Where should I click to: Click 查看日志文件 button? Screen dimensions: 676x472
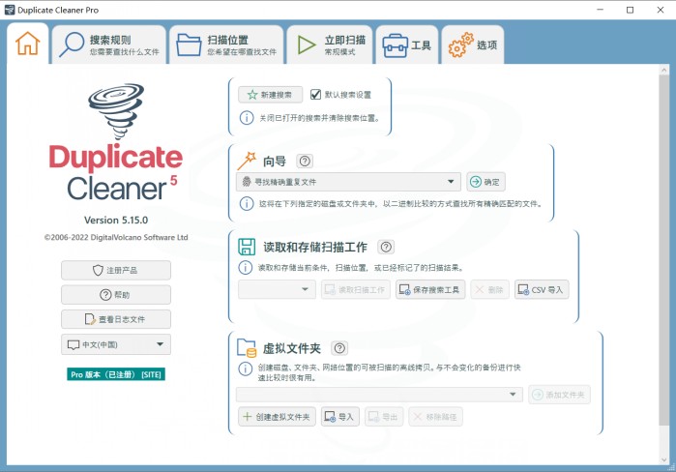coord(116,319)
